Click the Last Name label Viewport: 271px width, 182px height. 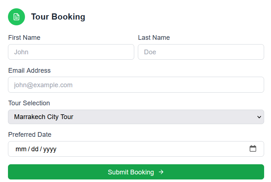pos(154,38)
